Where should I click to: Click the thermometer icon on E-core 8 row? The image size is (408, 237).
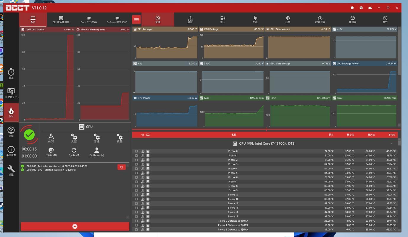point(143,186)
